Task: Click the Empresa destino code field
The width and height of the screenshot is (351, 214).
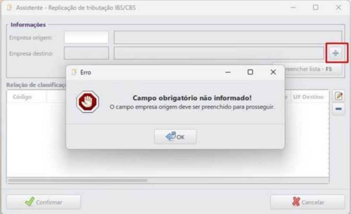Action: [86, 53]
